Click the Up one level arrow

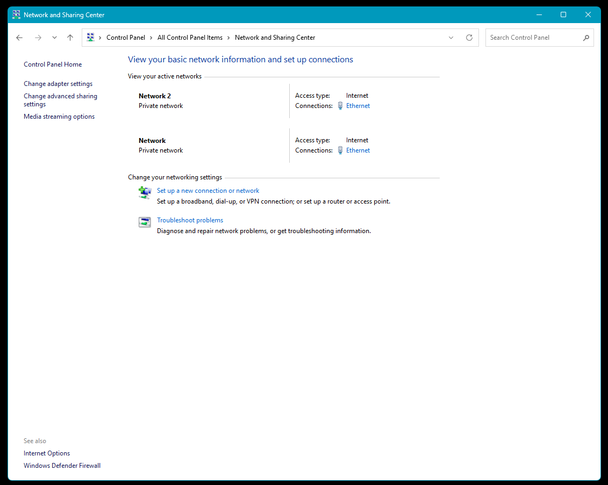tap(70, 38)
